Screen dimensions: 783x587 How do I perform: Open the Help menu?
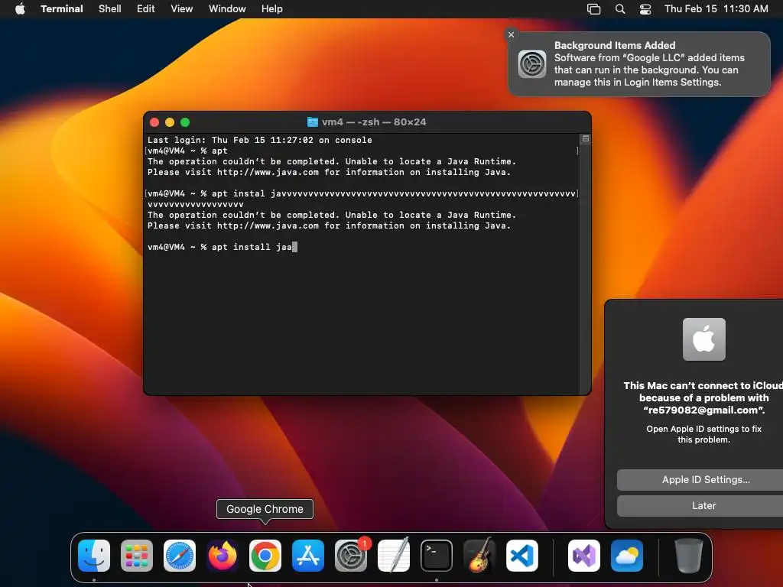[x=272, y=8]
